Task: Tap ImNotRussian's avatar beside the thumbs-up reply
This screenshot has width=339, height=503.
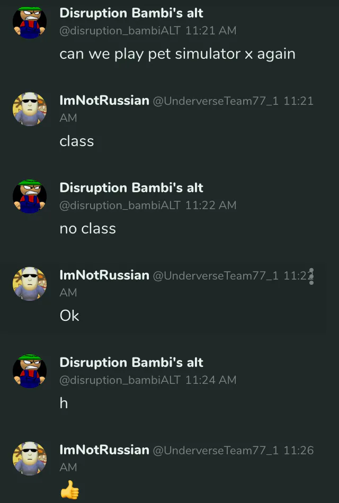Action: pos(30,459)
